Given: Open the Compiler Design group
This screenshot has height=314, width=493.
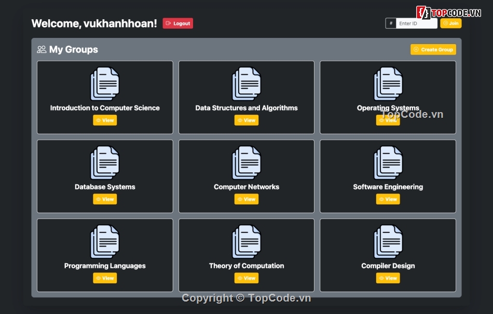Looking at the screenshot, I should click(x=388, y=278).
